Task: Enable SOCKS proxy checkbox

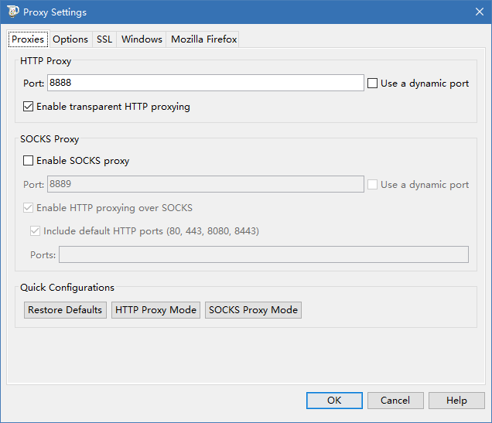Action: click(x=29, y=161)
